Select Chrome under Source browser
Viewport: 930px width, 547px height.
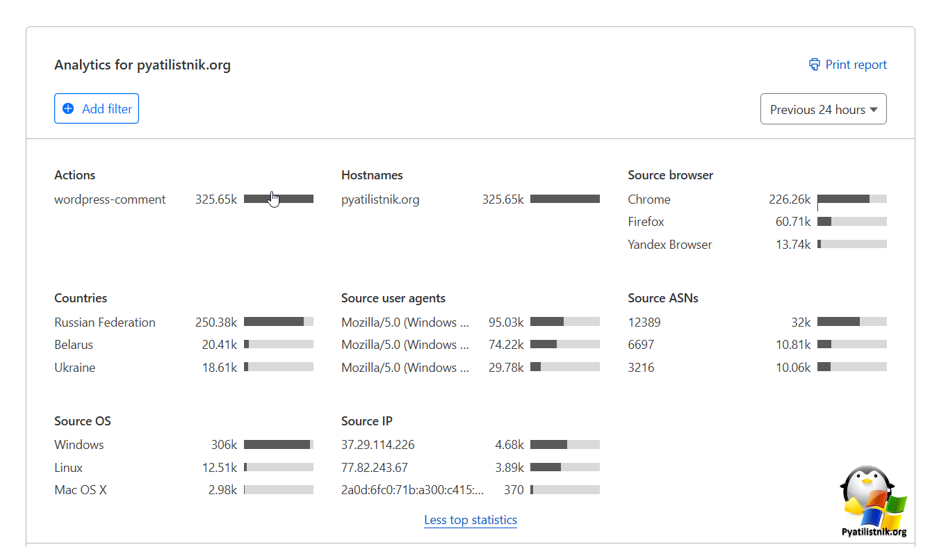[x=649, y=199]
